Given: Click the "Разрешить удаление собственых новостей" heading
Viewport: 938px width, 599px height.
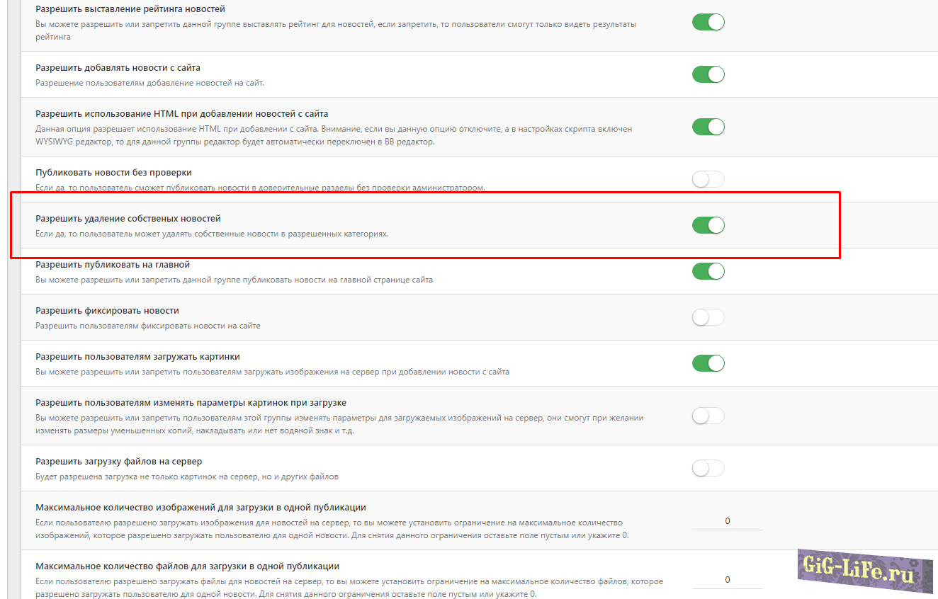Looking at the screenshot, I should coord(128,219).
